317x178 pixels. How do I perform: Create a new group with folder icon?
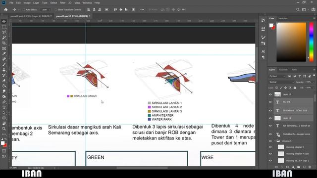point(299,167)
